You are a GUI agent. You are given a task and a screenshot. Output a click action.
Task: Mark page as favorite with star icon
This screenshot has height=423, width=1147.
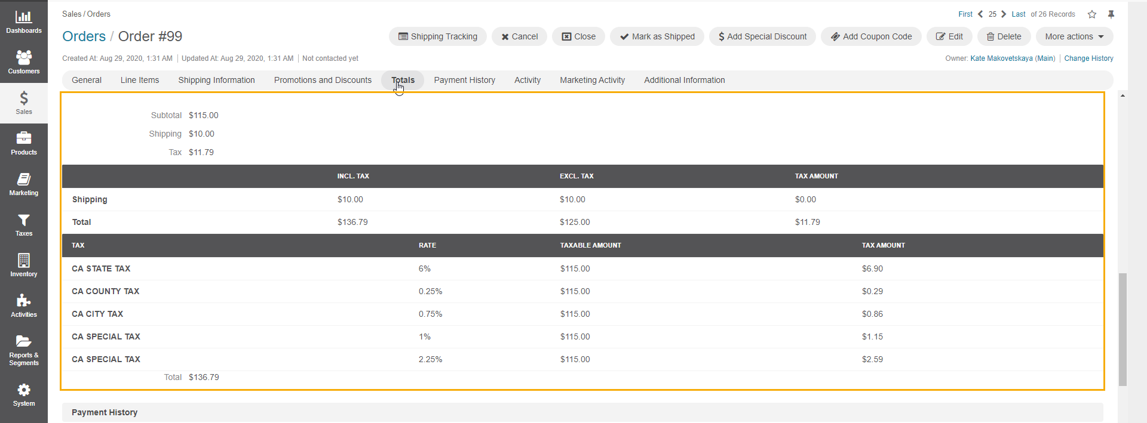pos(1092,14)
